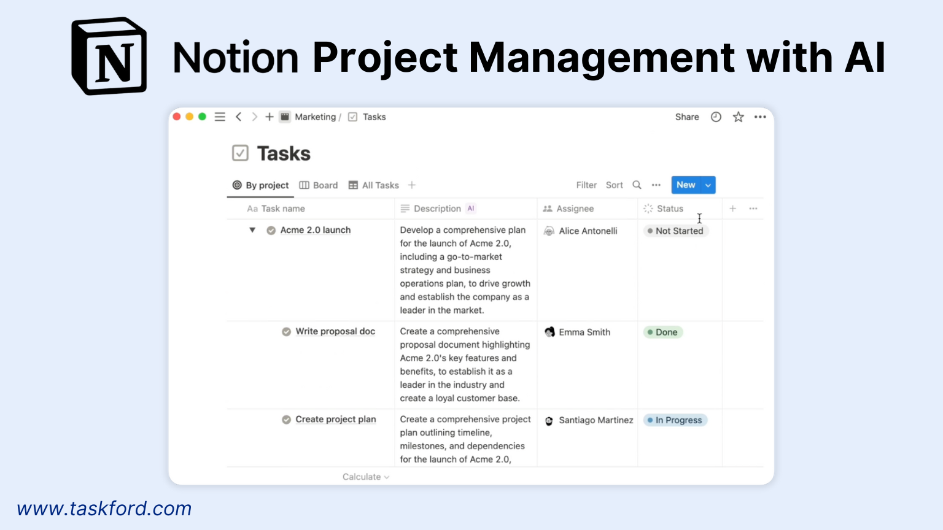Create a new page with the plus icon
Image resolution: width=943 pixels, height=530 pixels.
tap(269, 117)
